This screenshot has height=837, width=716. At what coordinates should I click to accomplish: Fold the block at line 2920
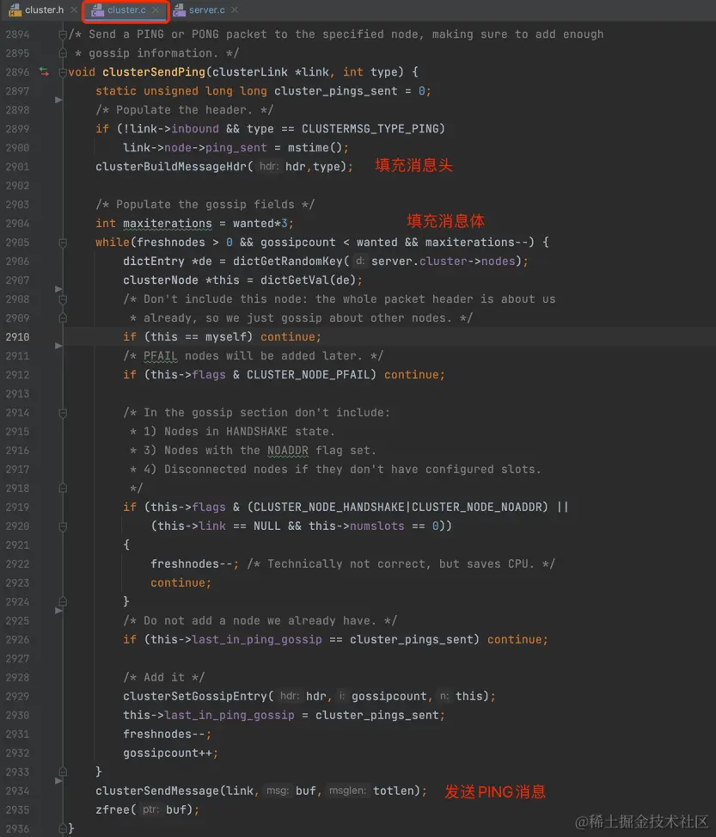[63, 526]
